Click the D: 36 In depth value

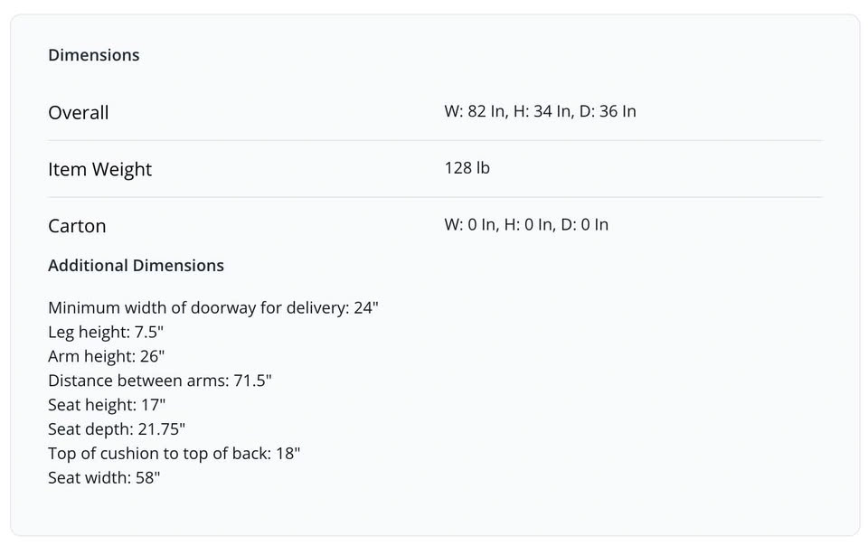coord(608,111)
